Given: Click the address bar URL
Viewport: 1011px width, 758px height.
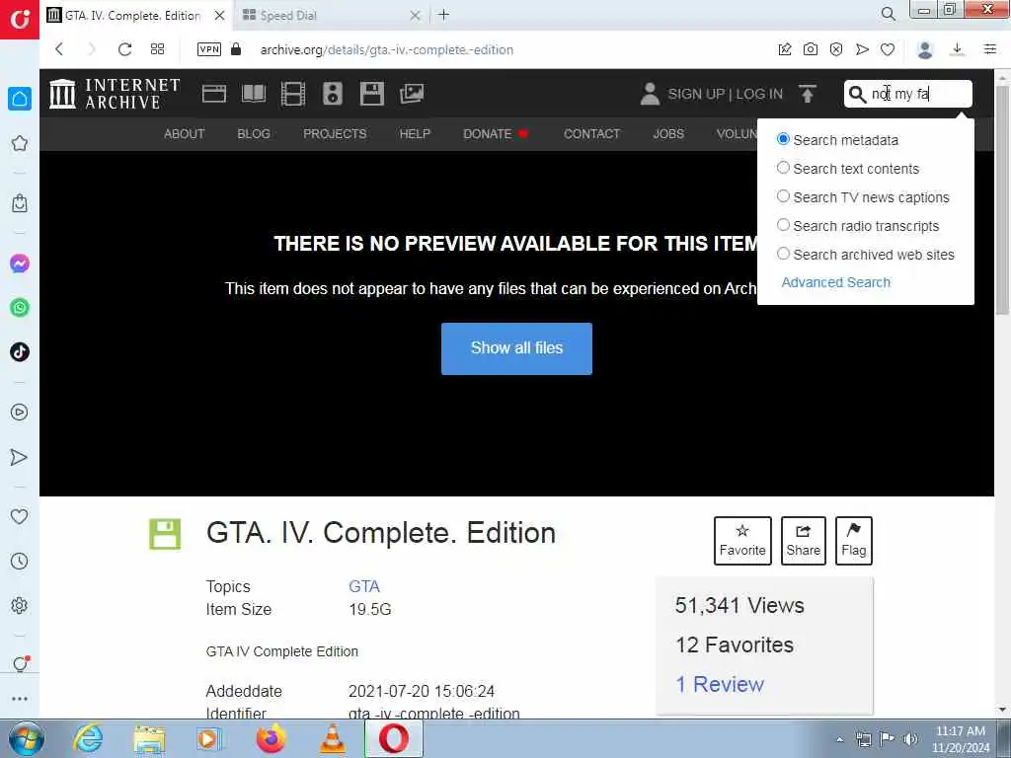Looking at the screenshot, I should 387,49.
